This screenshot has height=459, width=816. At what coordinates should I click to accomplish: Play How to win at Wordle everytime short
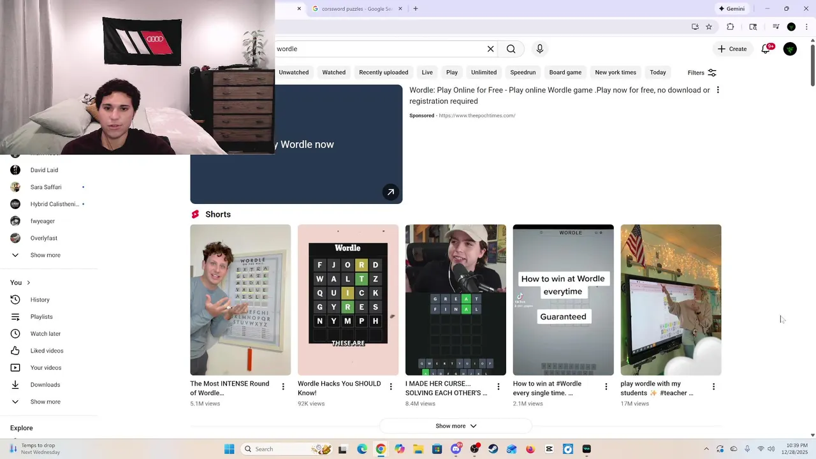click(x=564, y=300)
